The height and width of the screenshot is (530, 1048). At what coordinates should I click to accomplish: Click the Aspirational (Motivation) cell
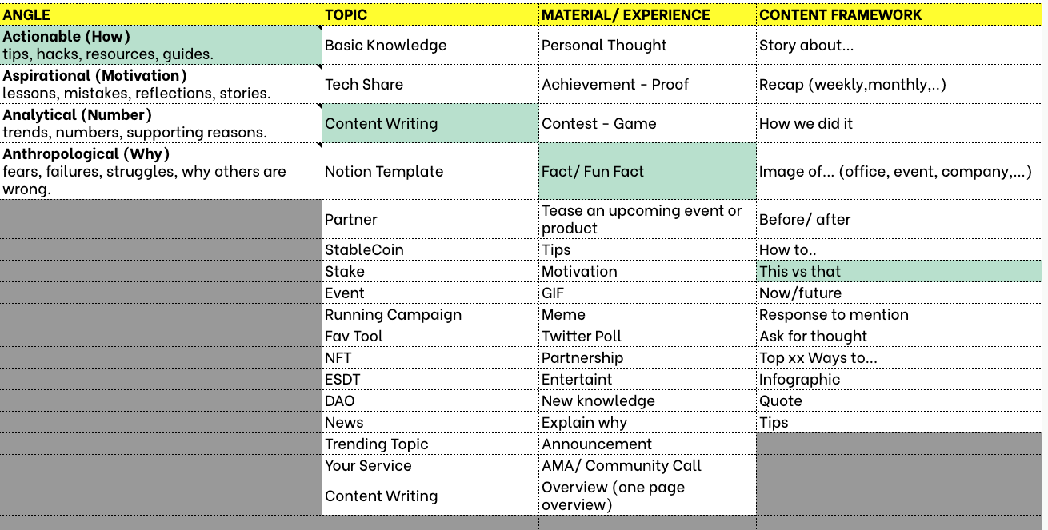pyautogui.click(x=160, y=84)
